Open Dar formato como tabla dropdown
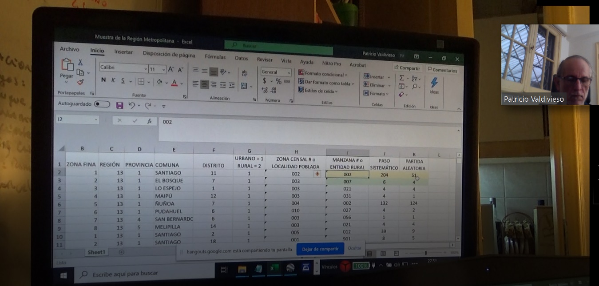Screen dimensions: 599x286 [326, 83]
